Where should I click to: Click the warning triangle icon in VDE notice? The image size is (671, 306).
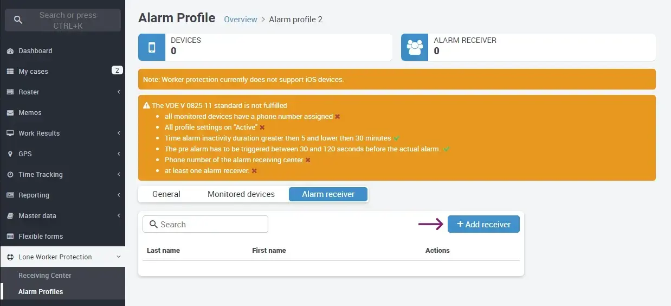tap(146, 106)
